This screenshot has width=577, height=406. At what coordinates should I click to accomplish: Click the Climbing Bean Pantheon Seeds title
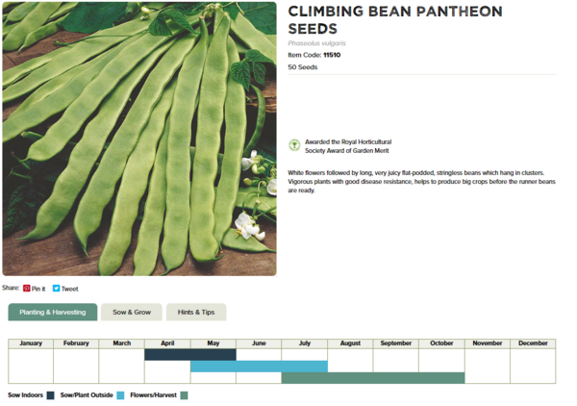[x=394, y=20]
